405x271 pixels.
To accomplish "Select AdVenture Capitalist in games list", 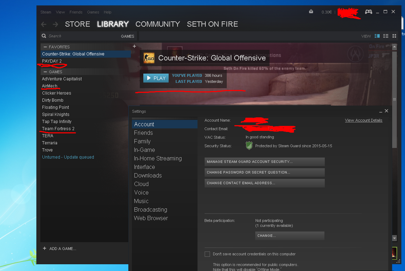I will click(62, 79).
